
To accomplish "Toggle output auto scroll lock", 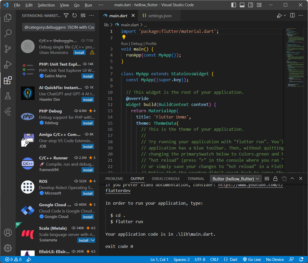I will click(275, 179).
